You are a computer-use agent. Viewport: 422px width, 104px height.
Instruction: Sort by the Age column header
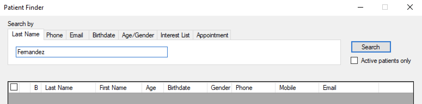pos(153,87)
